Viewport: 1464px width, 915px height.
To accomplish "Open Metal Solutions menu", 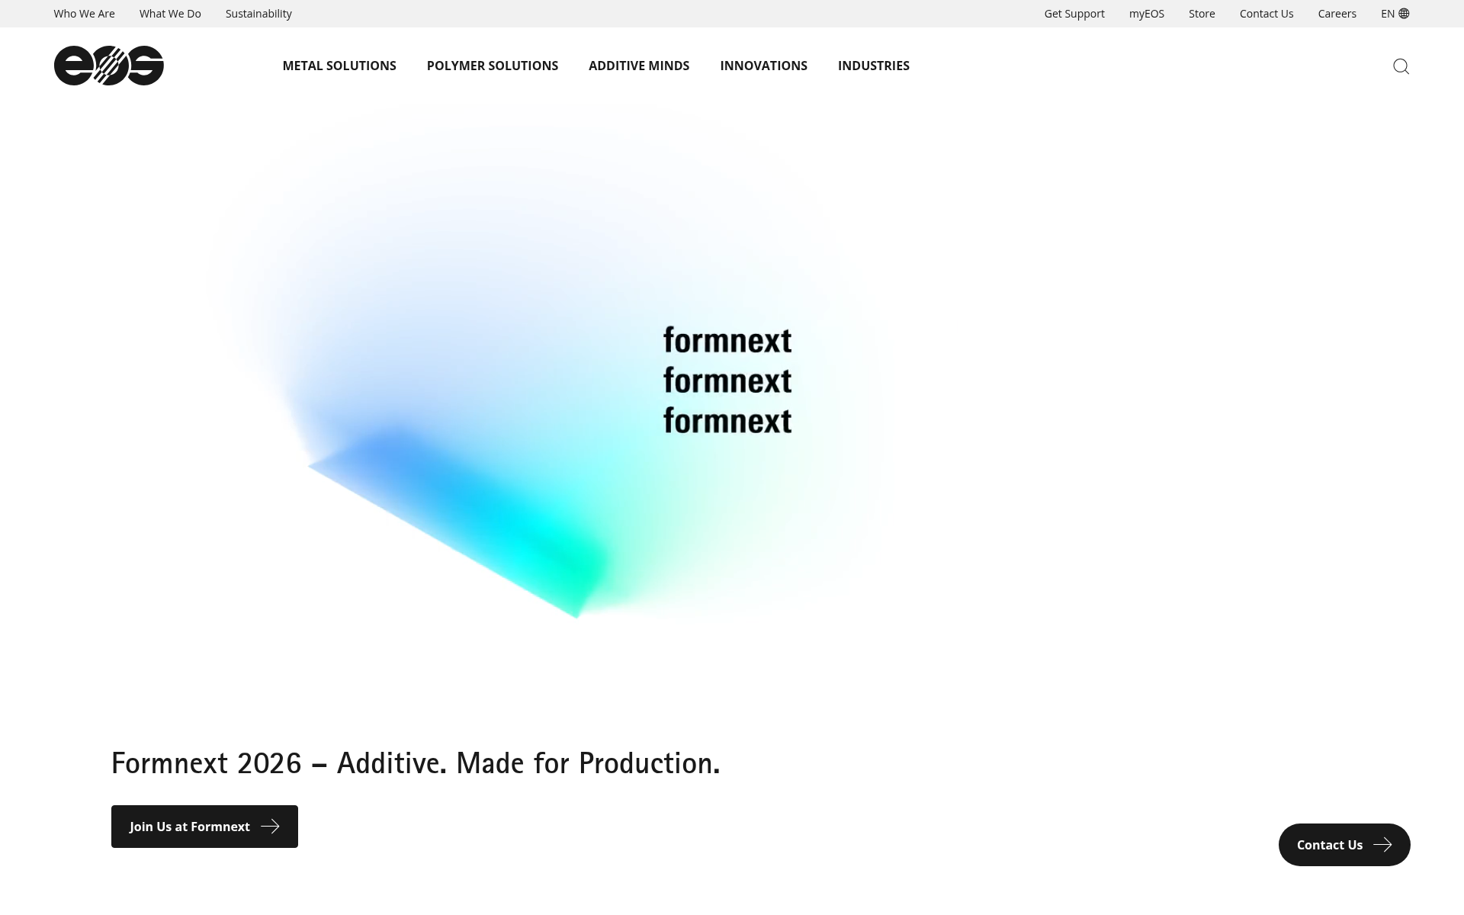I will (x=339, y=66).
